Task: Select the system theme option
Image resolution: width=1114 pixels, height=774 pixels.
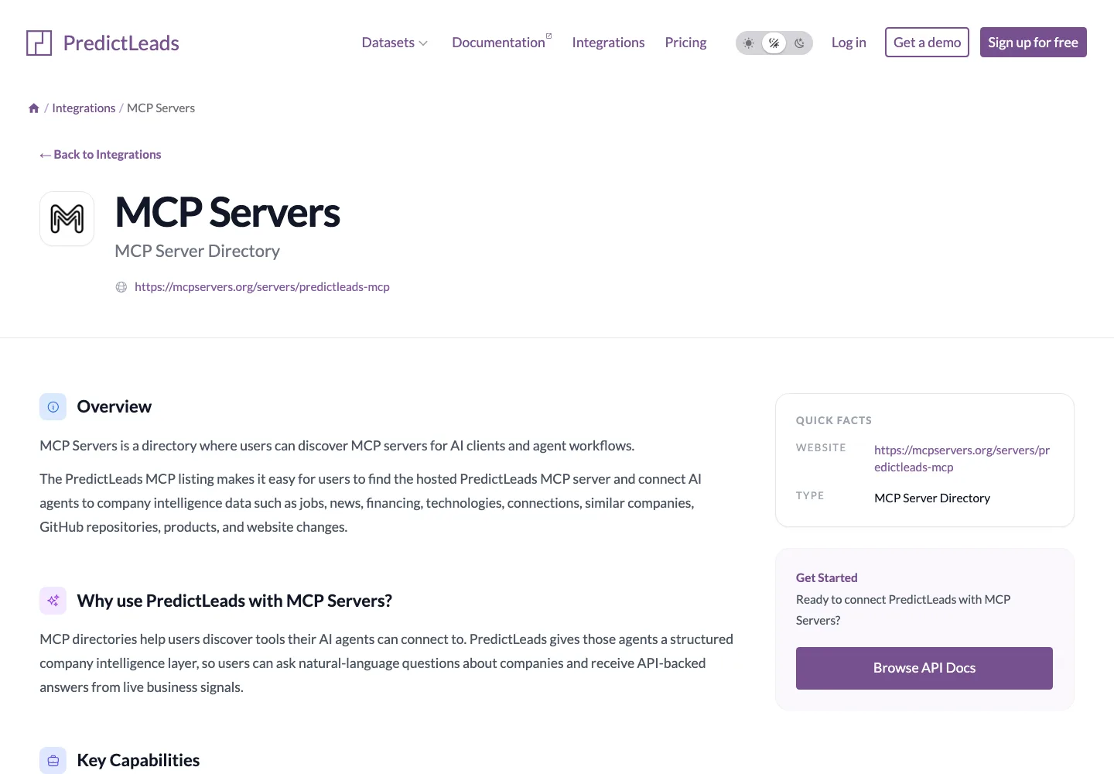Action: click(774, 43)
